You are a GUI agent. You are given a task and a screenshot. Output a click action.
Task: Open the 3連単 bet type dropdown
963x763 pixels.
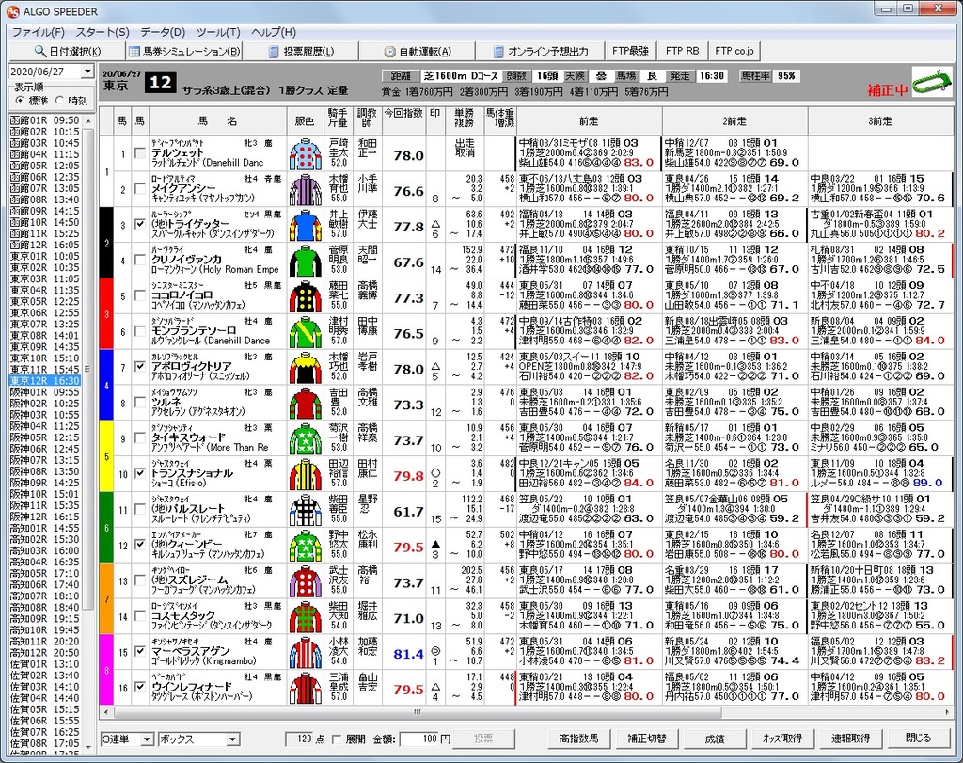click(x=147, y=739)
